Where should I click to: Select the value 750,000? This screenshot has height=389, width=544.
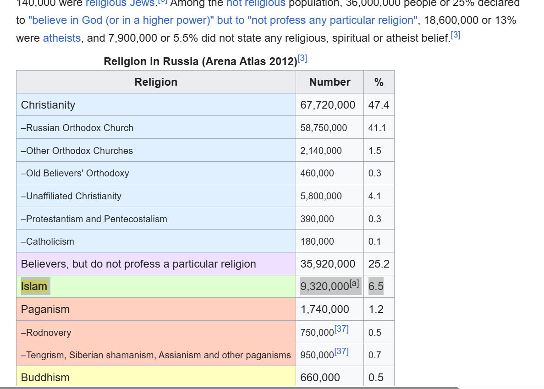tap(317, 333)
